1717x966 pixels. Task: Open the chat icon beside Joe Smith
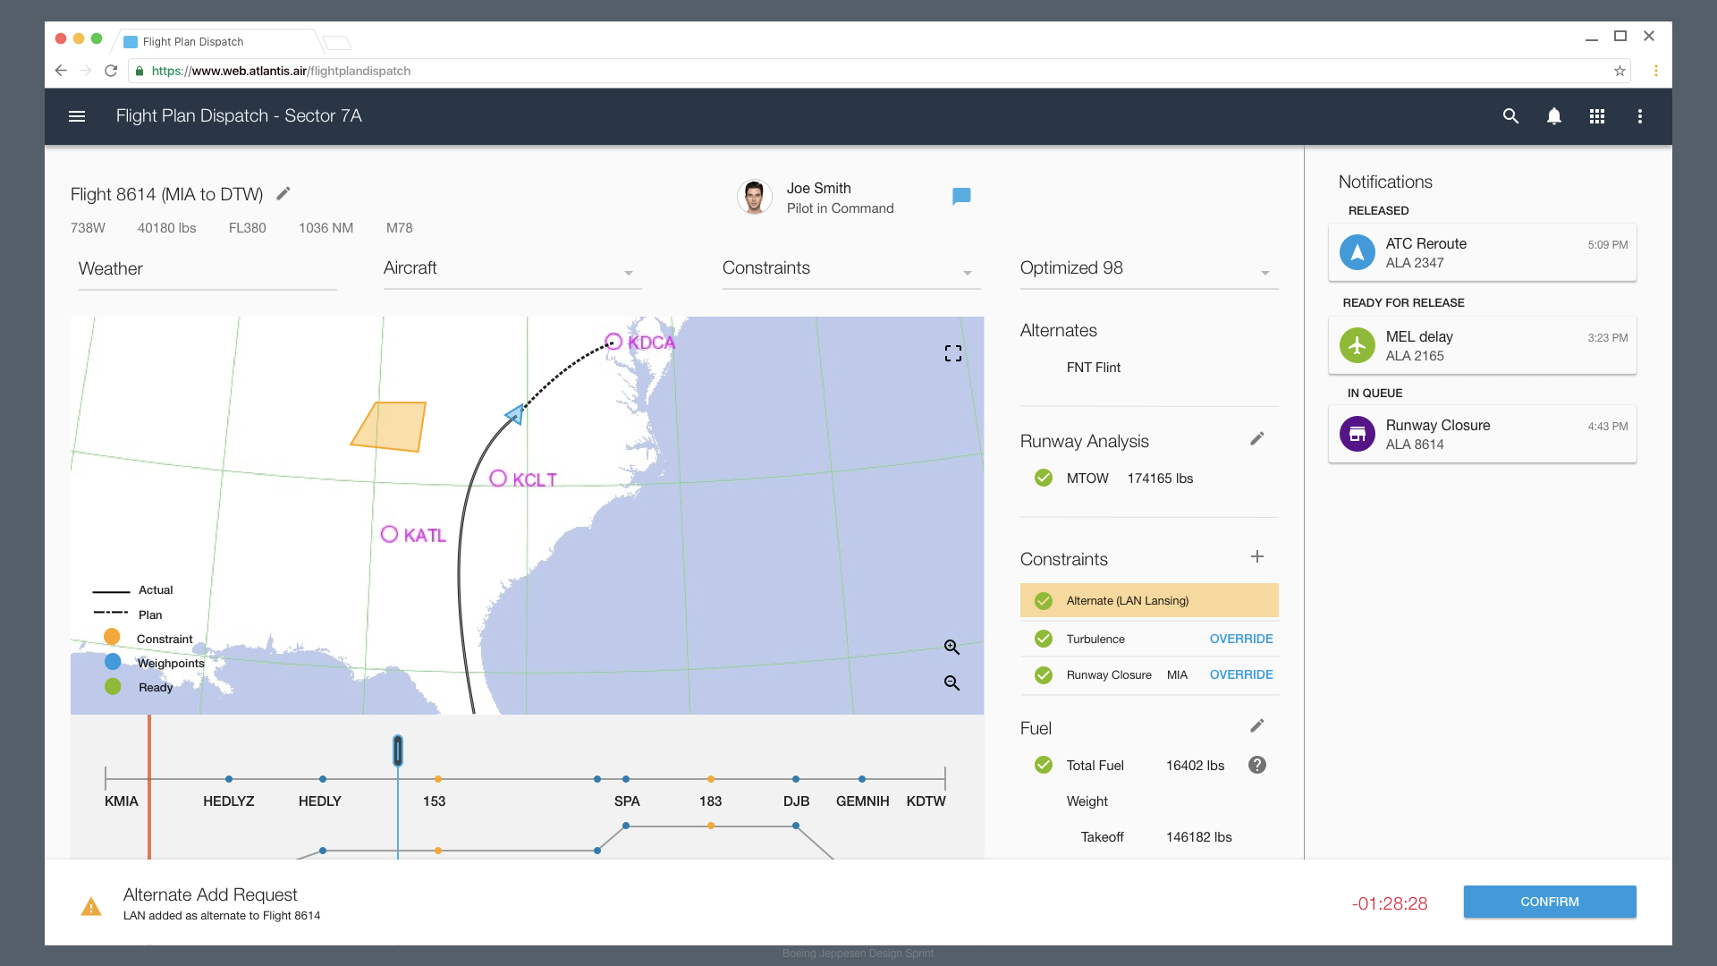click(960, 196)
